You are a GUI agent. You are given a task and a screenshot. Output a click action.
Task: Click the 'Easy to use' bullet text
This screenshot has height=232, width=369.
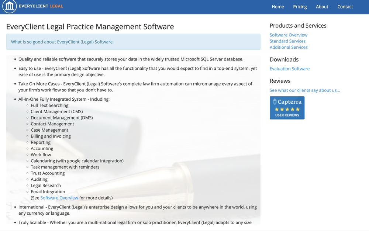[138, 72]
